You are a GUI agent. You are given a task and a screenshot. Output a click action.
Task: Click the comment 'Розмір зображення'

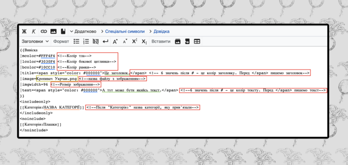point(76,84)
